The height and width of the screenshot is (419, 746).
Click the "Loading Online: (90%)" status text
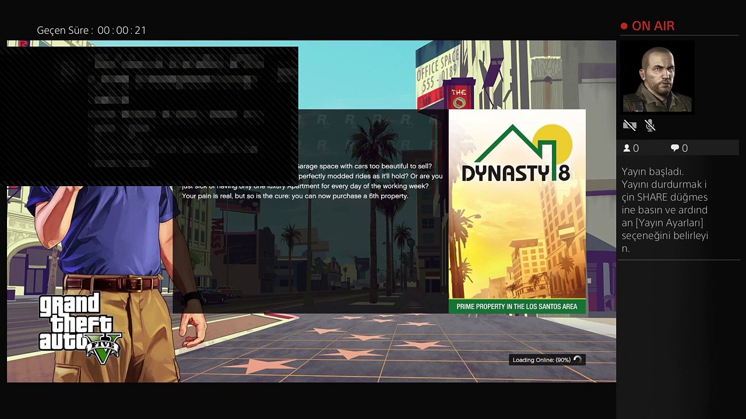coord(541,360)
